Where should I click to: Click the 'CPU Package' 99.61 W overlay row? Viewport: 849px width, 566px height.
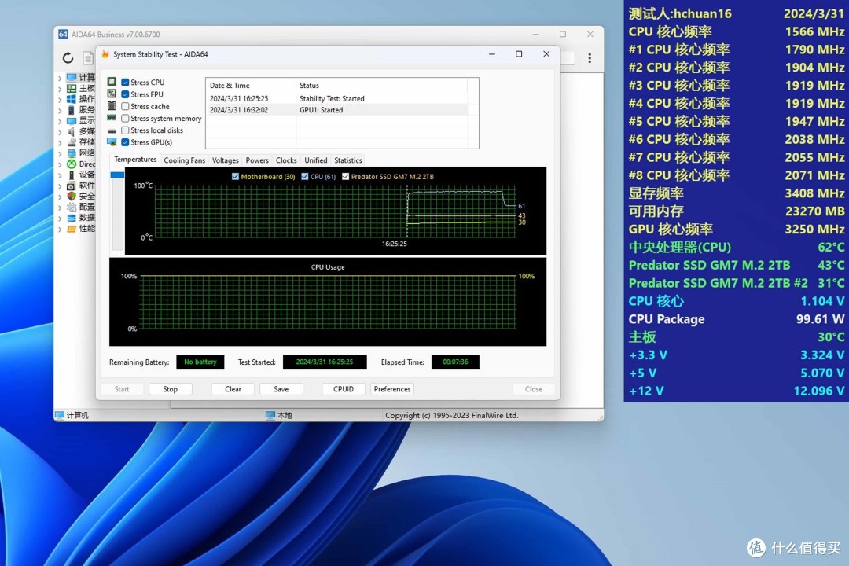737,319
